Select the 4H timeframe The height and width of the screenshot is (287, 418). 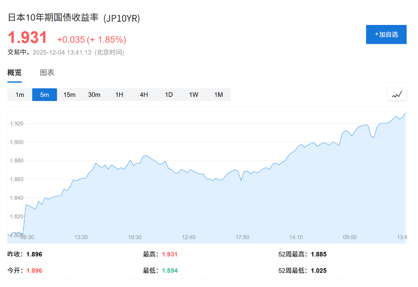pyautogui.click(x=144, y=94)
